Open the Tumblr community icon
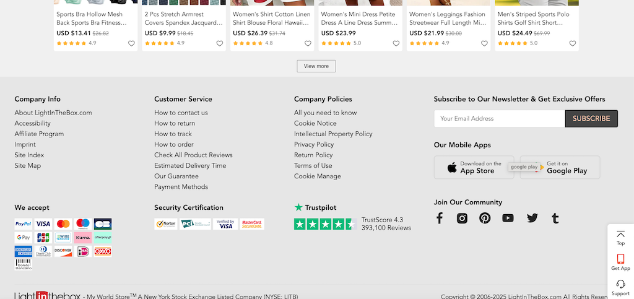The image size is (634, 299). (555, 218)
